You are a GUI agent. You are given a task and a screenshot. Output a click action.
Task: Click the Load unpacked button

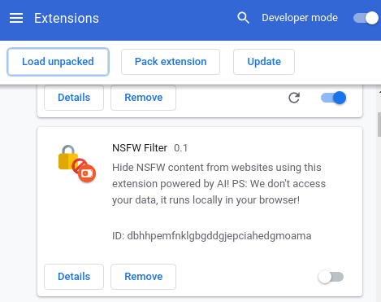(58, 62)
